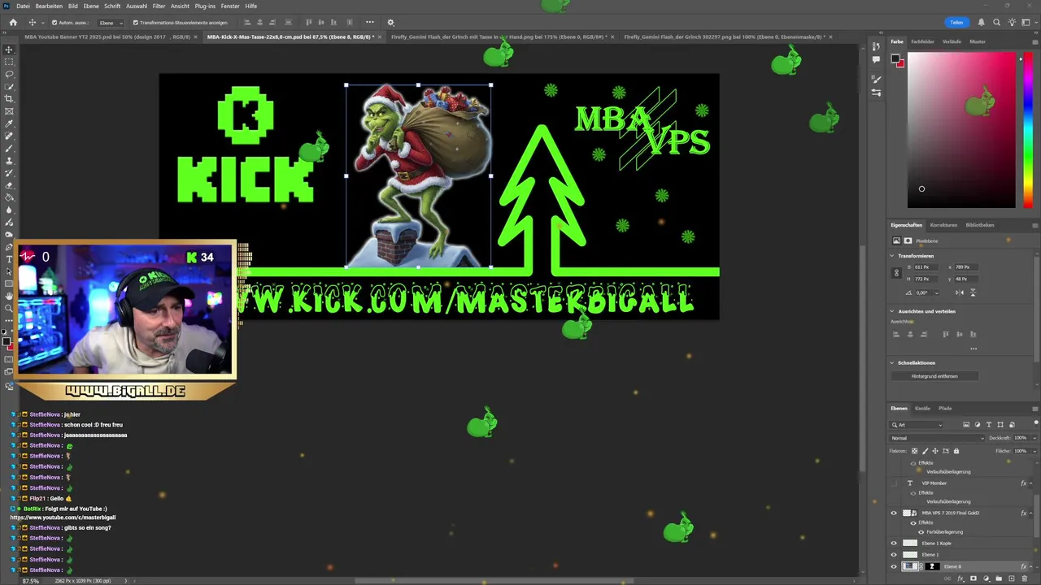Show the VIP Member layer
Image resolution: width=1041 pixels, height=585 pixels.
(x=894, y=483)
